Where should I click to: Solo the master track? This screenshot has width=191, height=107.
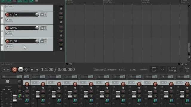pyautogui.click(x=20, y=91)
